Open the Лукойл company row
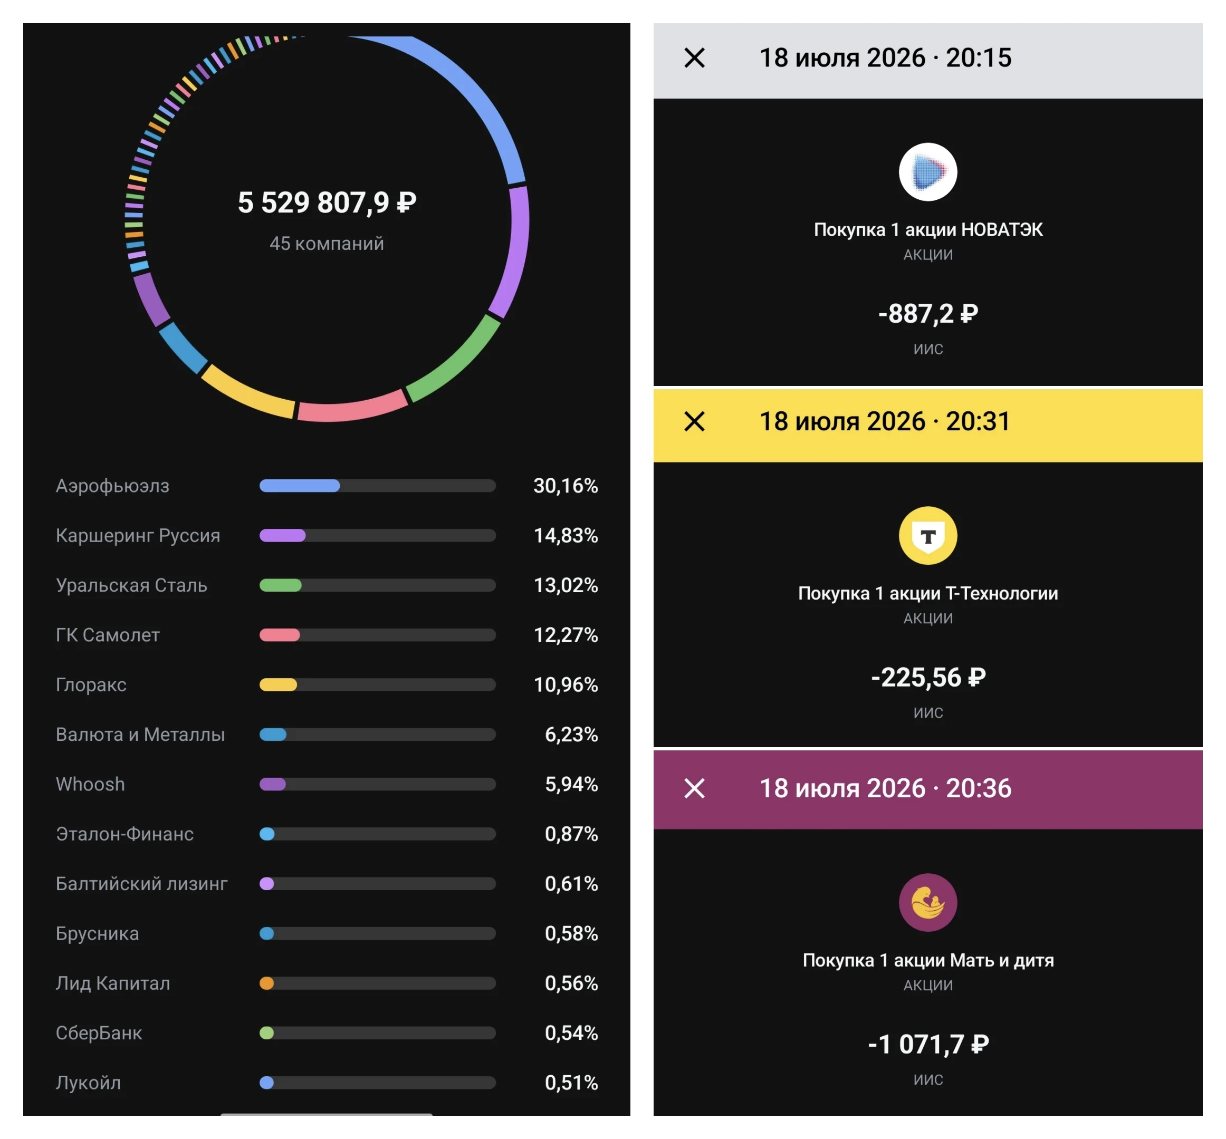 [327, 1082]
